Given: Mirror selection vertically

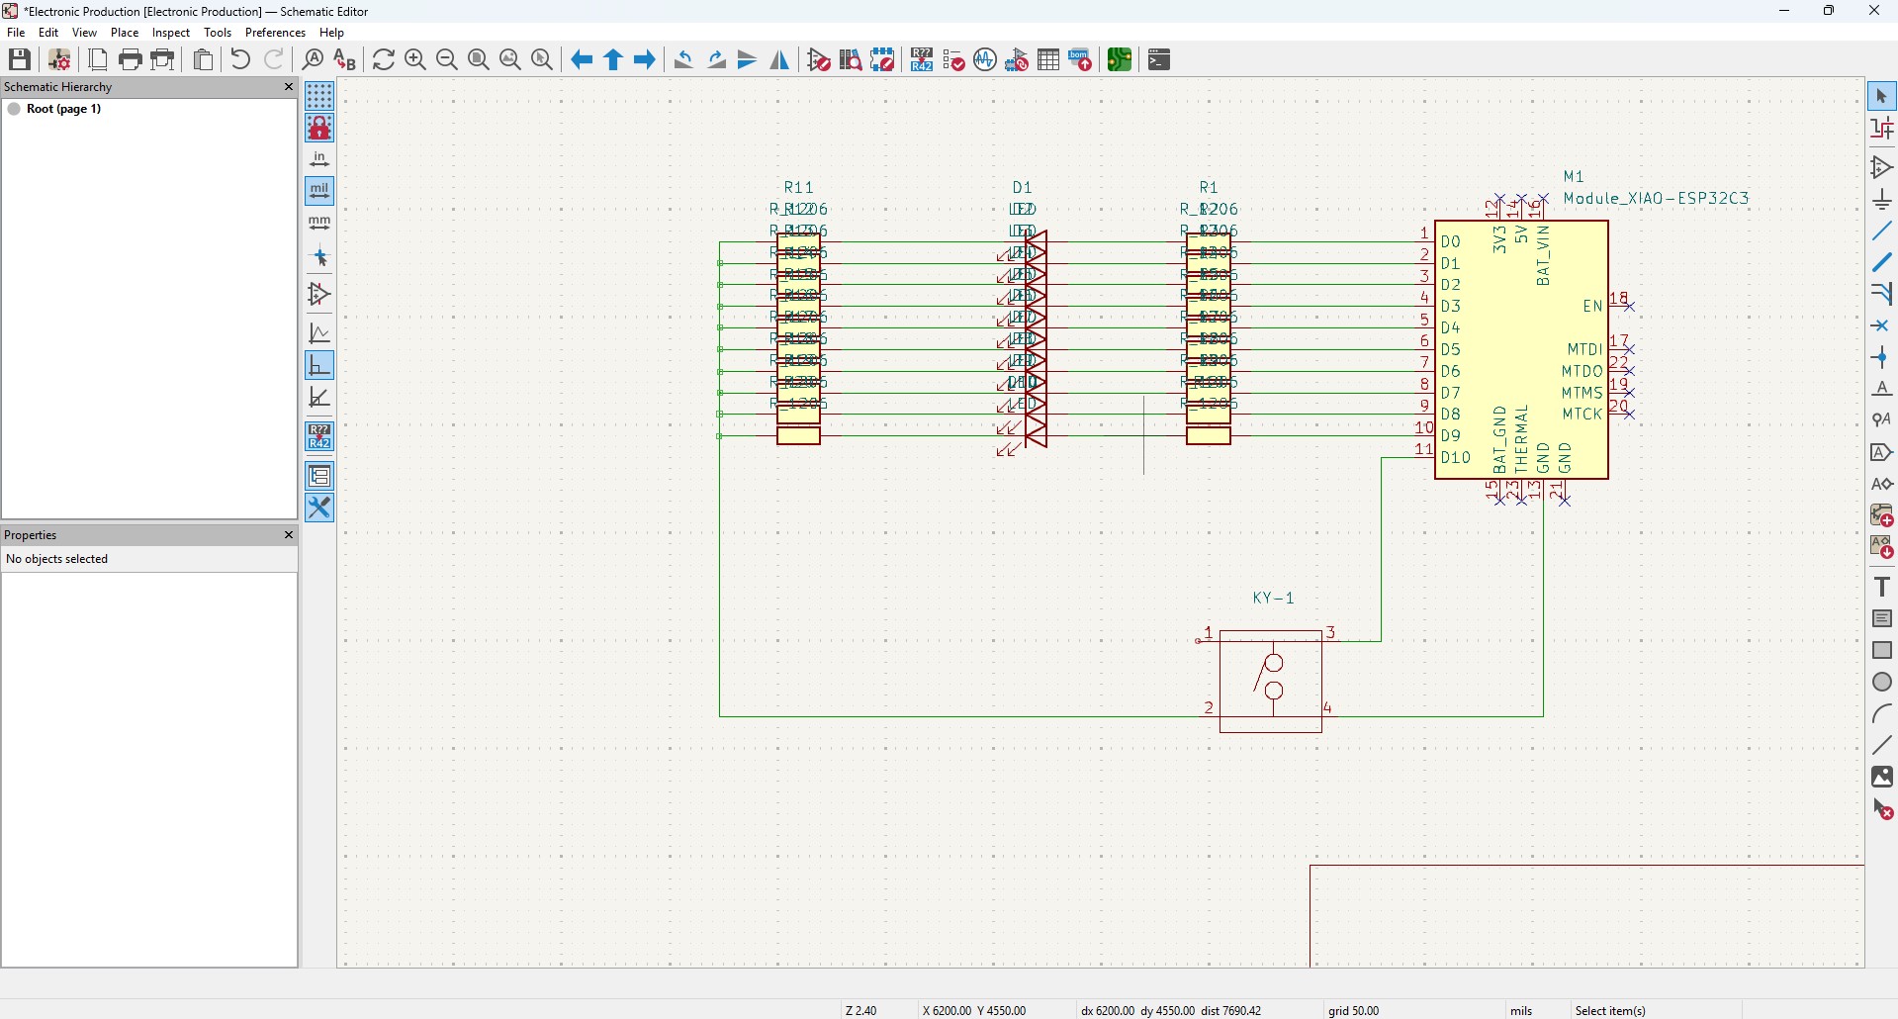Looking at the screenshot, I should pyautogui.click(x=749, y=59).
